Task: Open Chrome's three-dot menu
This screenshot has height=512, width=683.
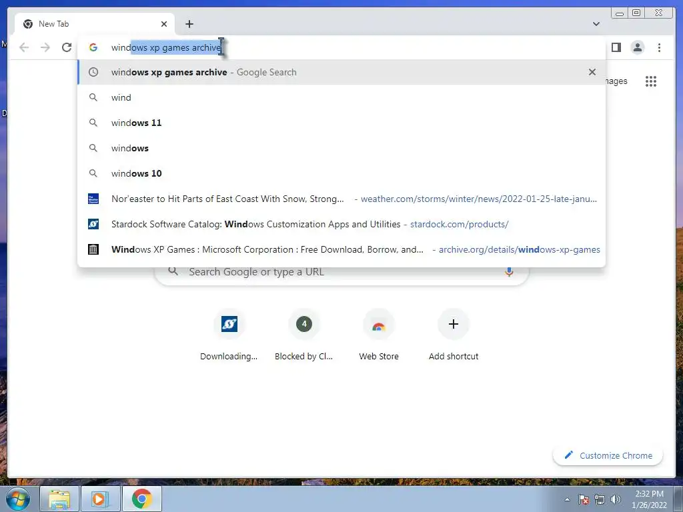Action: [659, 47]
